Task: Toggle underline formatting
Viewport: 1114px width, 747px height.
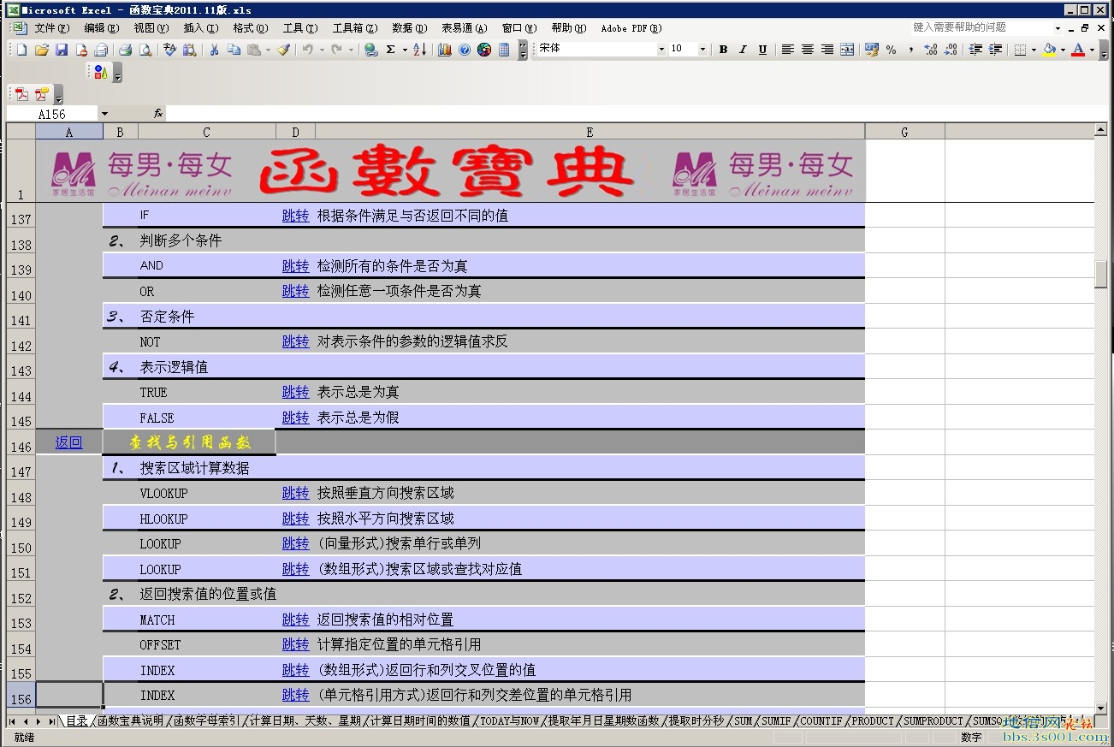Action: pyautogui.click(x=762, y=50)
